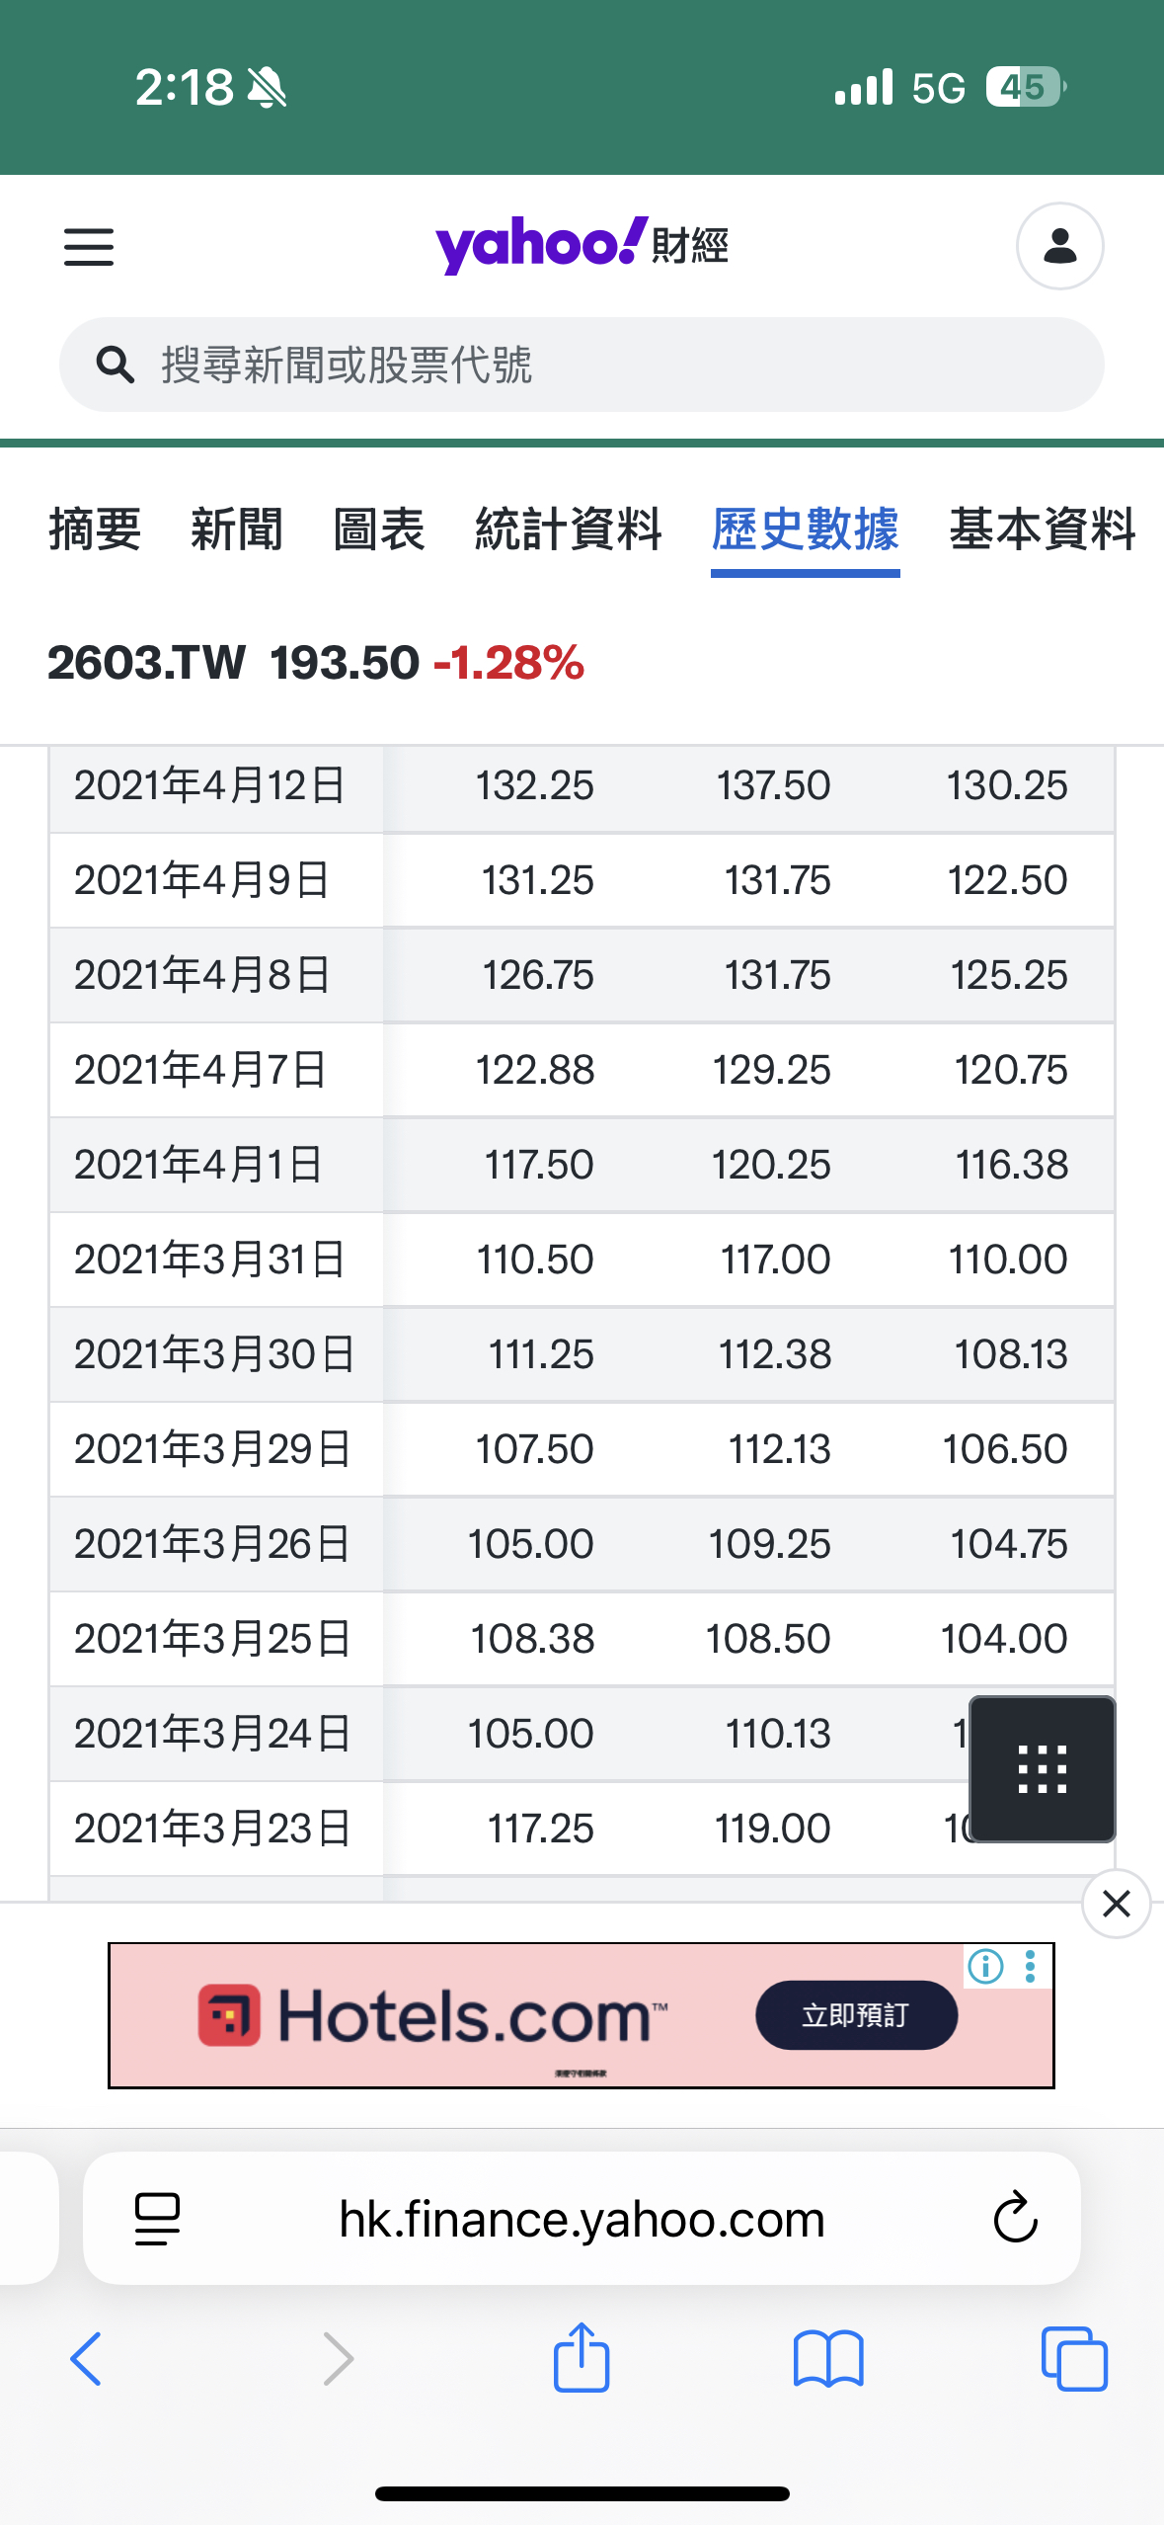
Task: Tap the ad info icon
Action: [x=985, y=1966]
